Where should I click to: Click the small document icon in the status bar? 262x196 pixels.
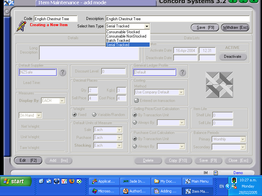click(x=215, y=172)
